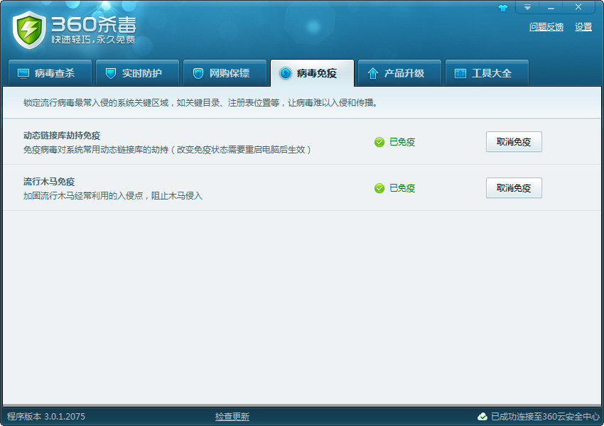Image resolution: width=604 pixels, height=426 pixels.
Task: Click the up-arrow icon on 产品升级 tab
Action: 372,73
